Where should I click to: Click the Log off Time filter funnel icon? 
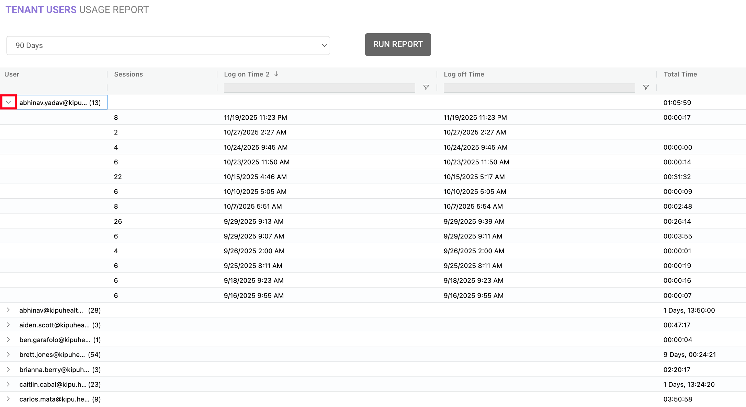(646, 88)
